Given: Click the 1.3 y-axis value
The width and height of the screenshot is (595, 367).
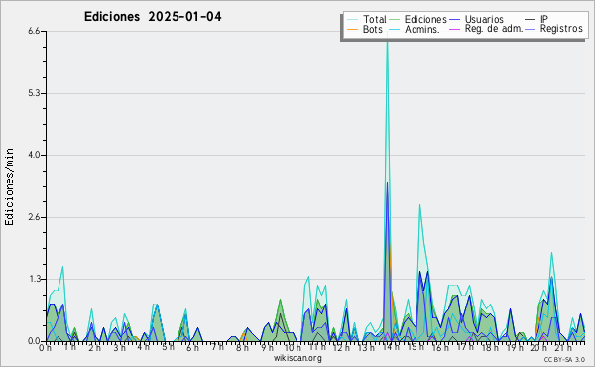Looking at the screenshot, I should [34, 279].
